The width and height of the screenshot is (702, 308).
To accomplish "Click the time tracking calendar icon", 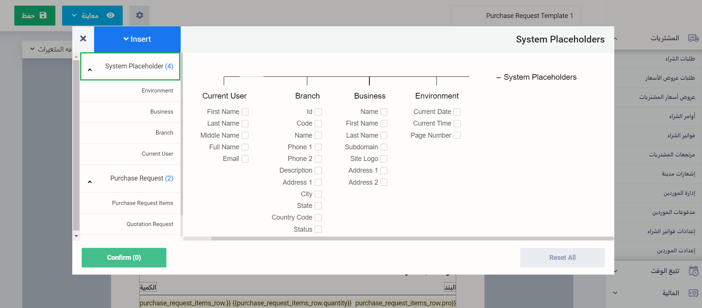I will pos(693,271).
